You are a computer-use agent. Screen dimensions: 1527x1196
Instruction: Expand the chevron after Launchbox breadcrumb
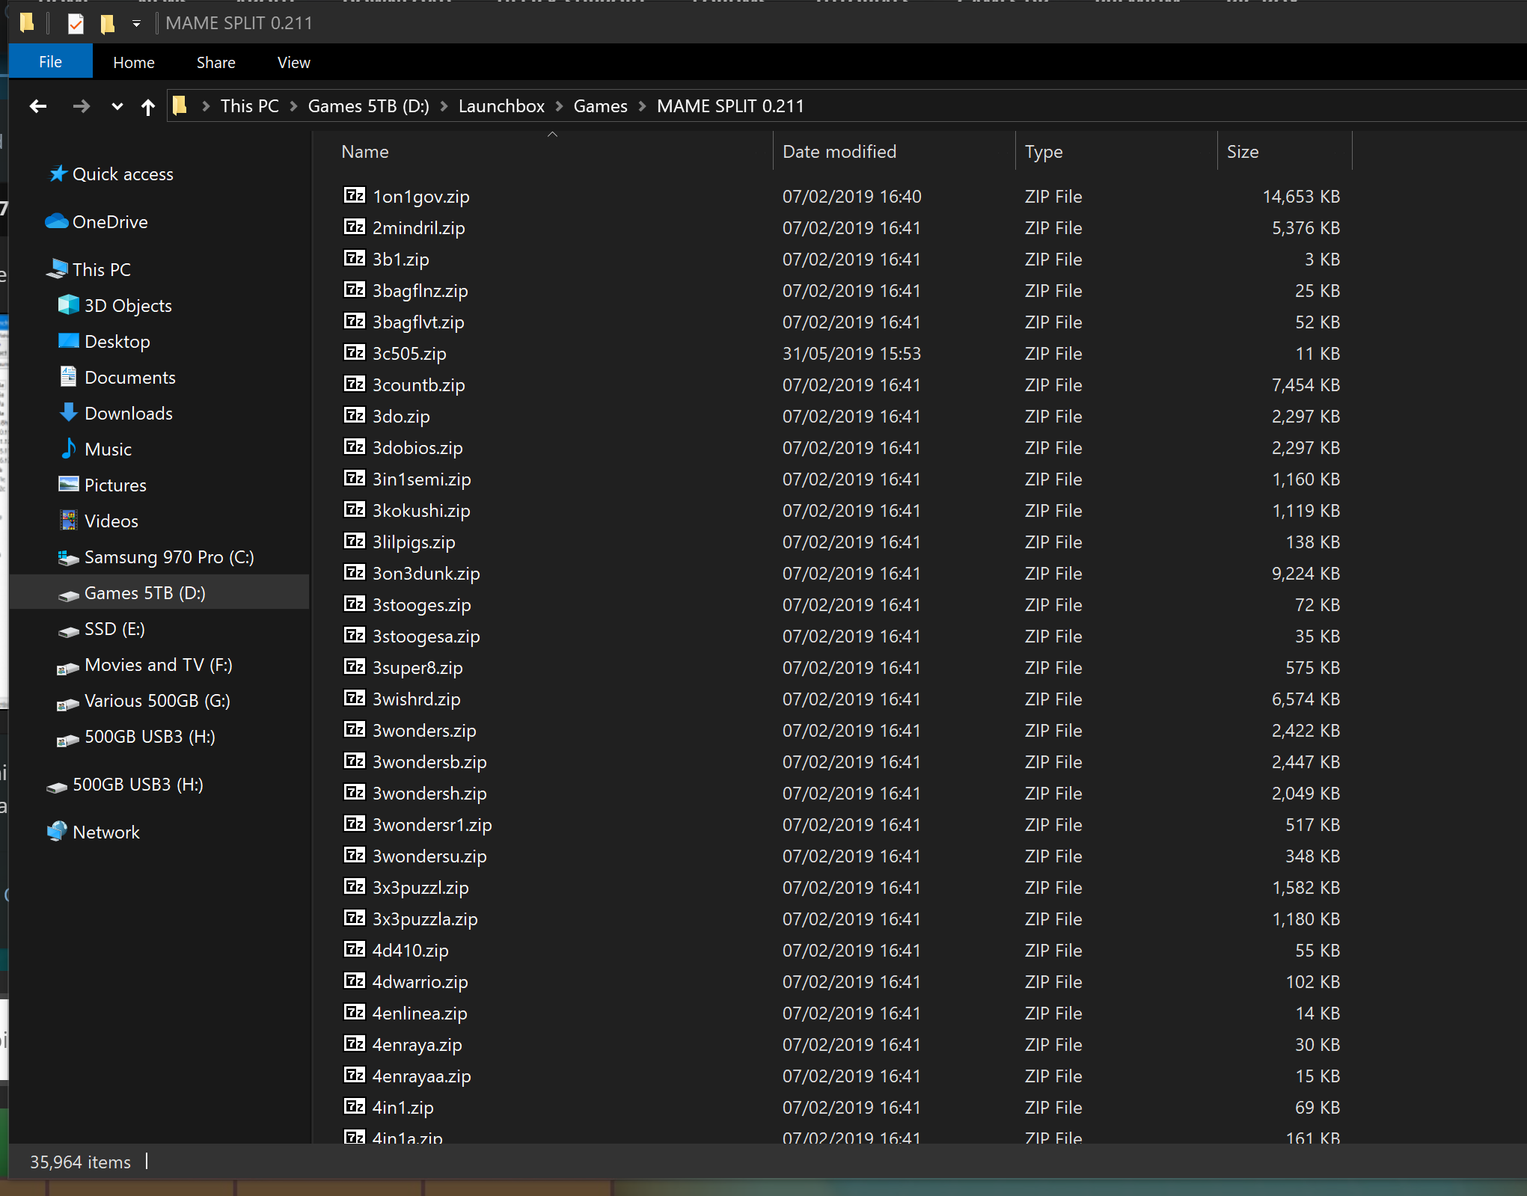coord(559,106)
